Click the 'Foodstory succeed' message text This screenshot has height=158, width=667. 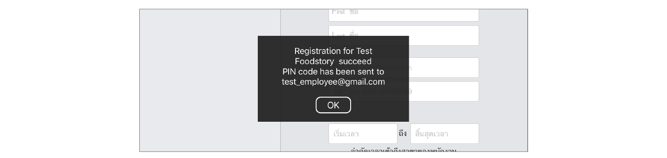(333, 61)
